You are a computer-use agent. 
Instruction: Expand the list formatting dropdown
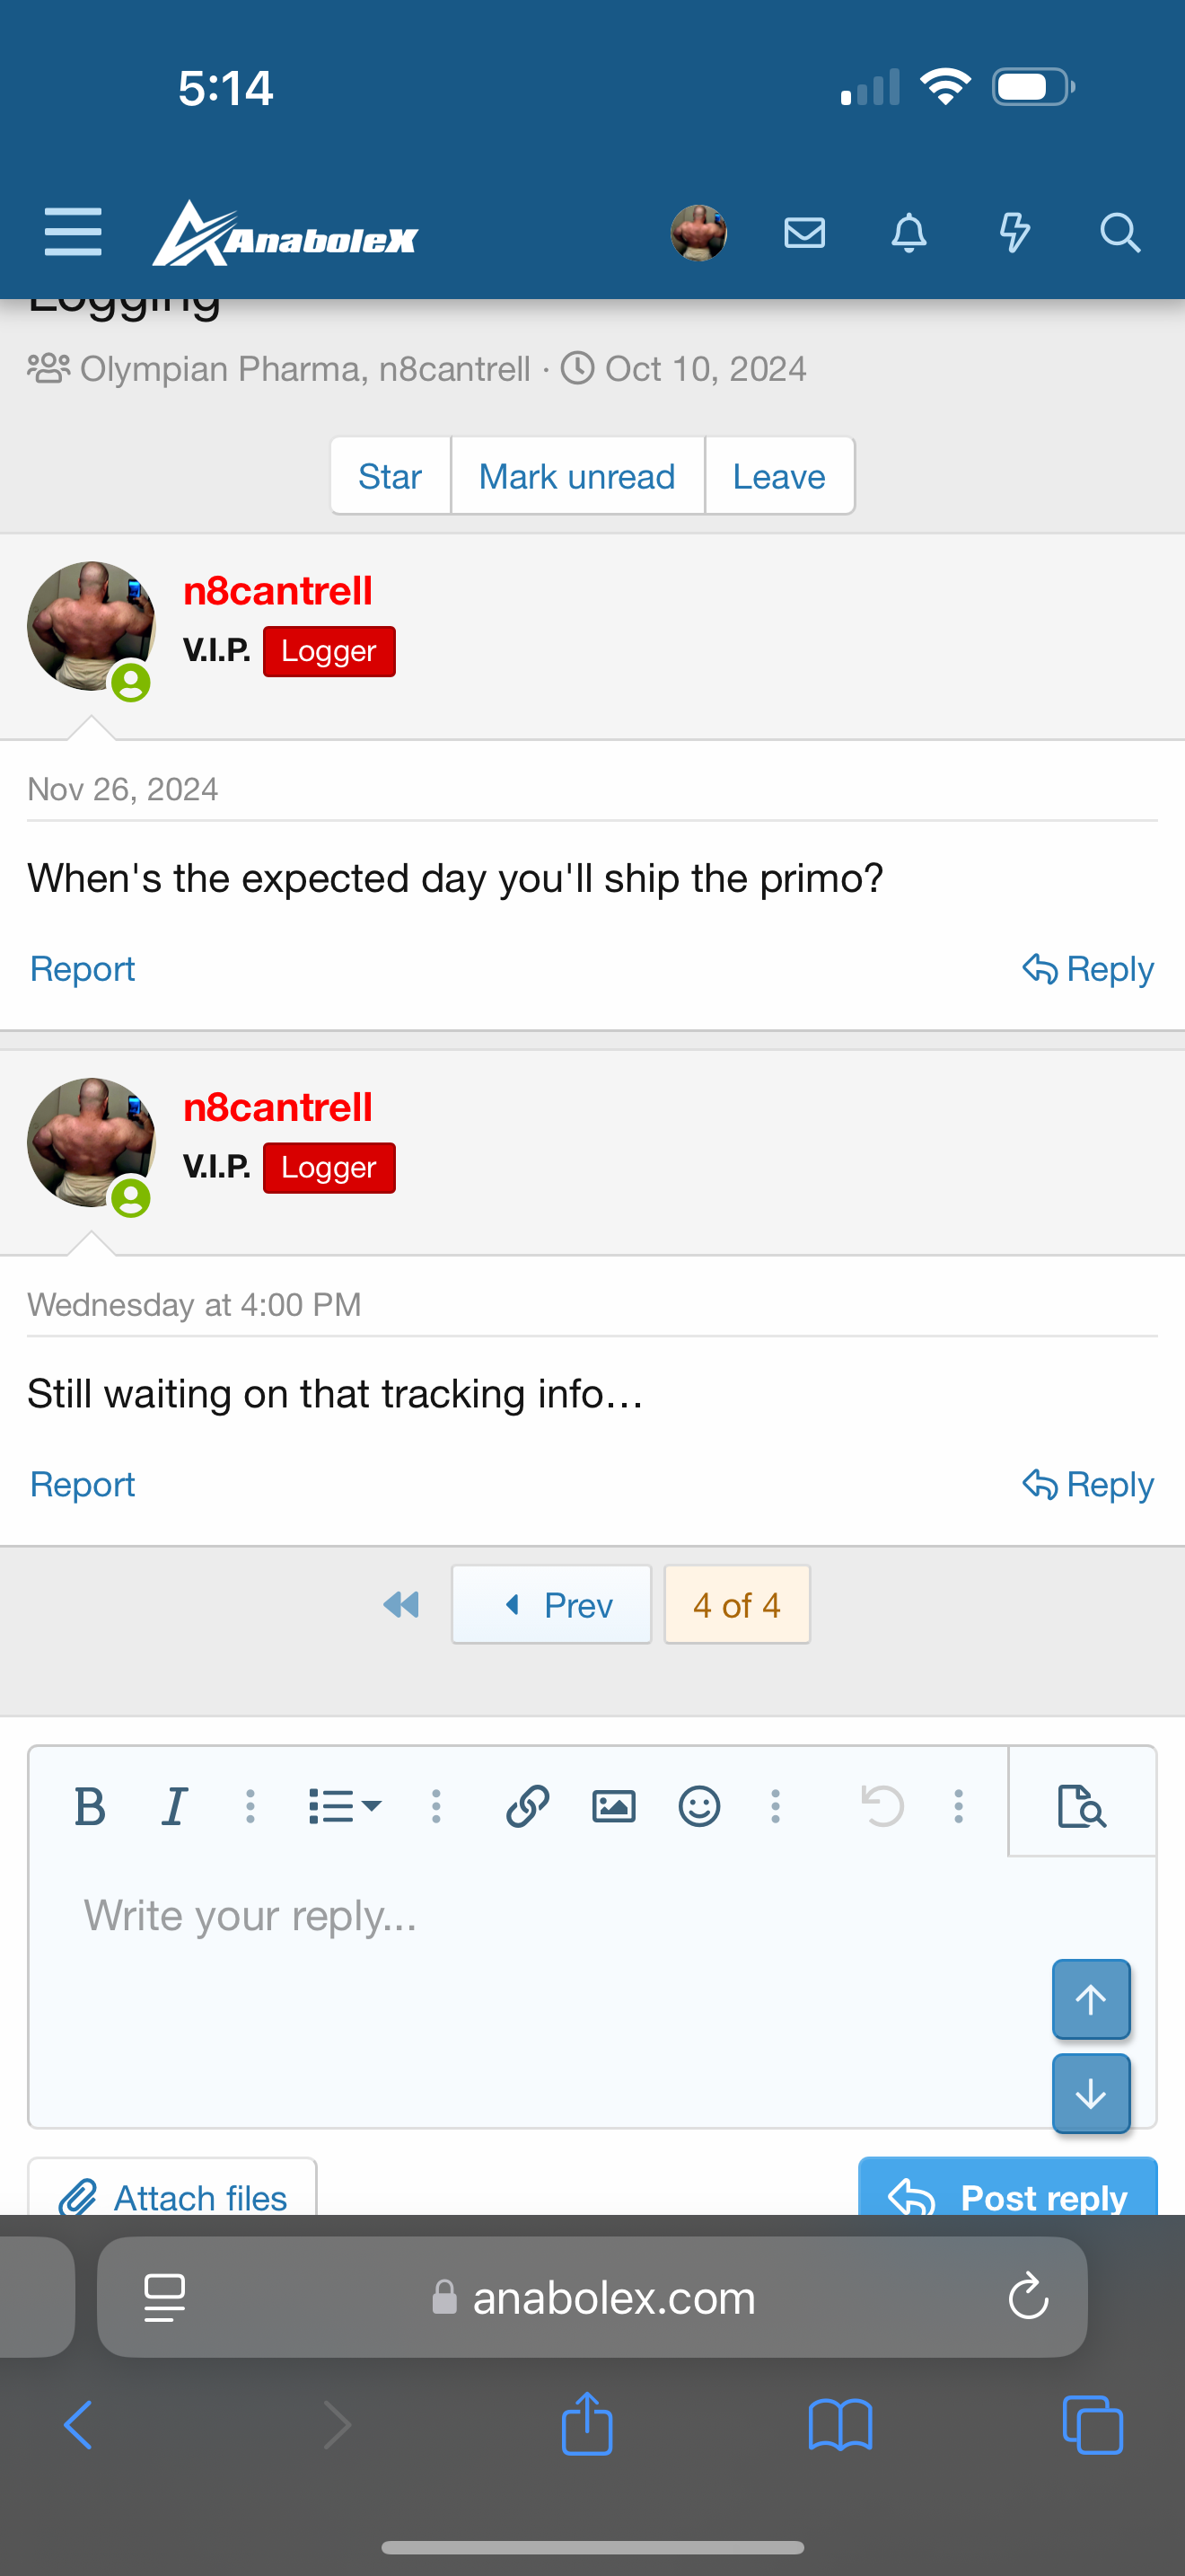tap(344, 1806)
